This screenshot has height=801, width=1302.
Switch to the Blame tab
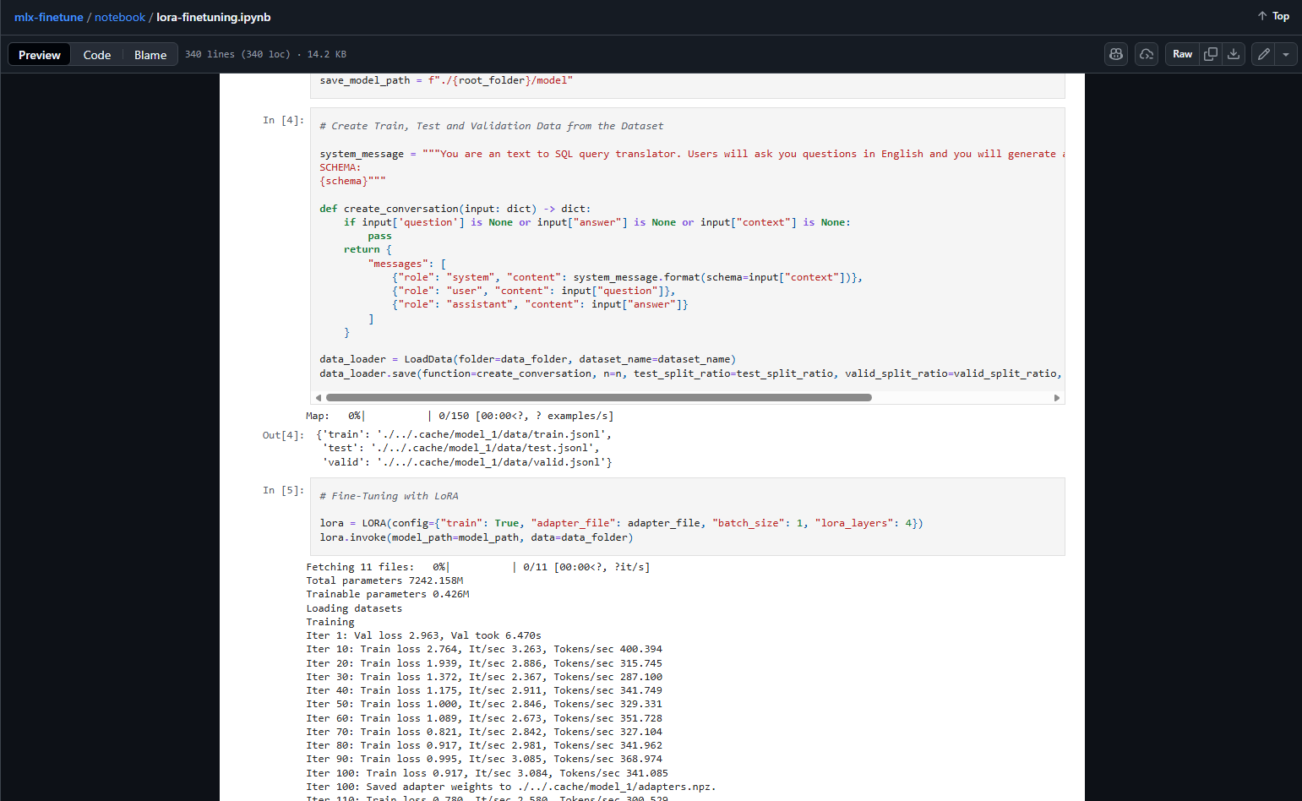pyautogui.click(x=150, y=55)
